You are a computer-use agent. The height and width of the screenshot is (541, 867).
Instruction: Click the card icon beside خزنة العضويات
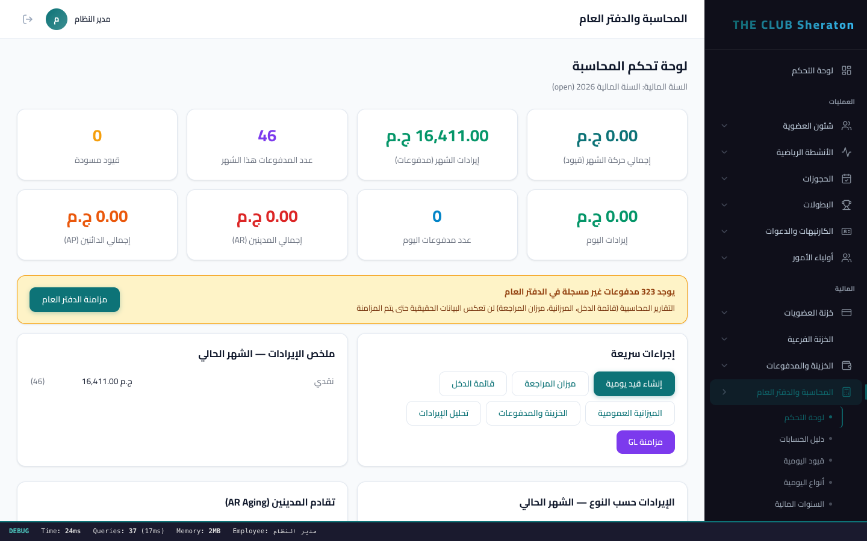coord(847,313)
